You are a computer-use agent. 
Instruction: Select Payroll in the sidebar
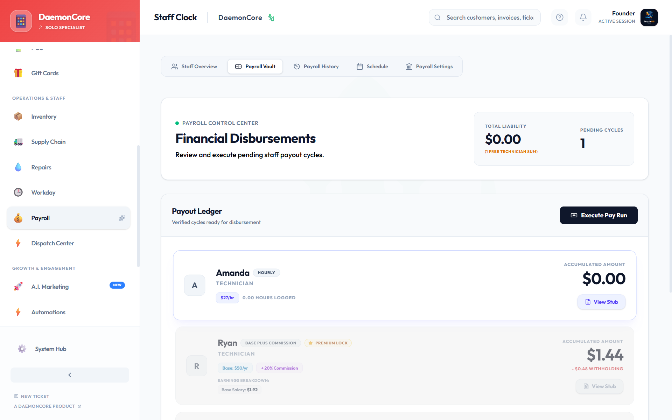69,218
